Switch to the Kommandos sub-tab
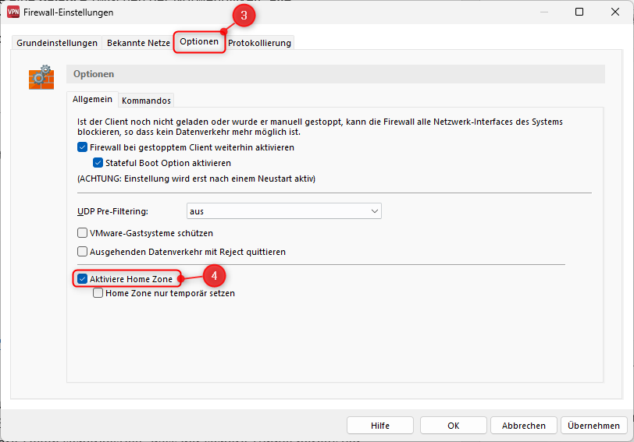Image resolution: width=634 pixels, height=442 pixels. point(146,100)
